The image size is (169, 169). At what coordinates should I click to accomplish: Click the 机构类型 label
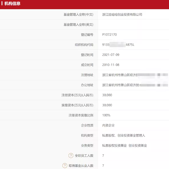(x=87, y=135)
